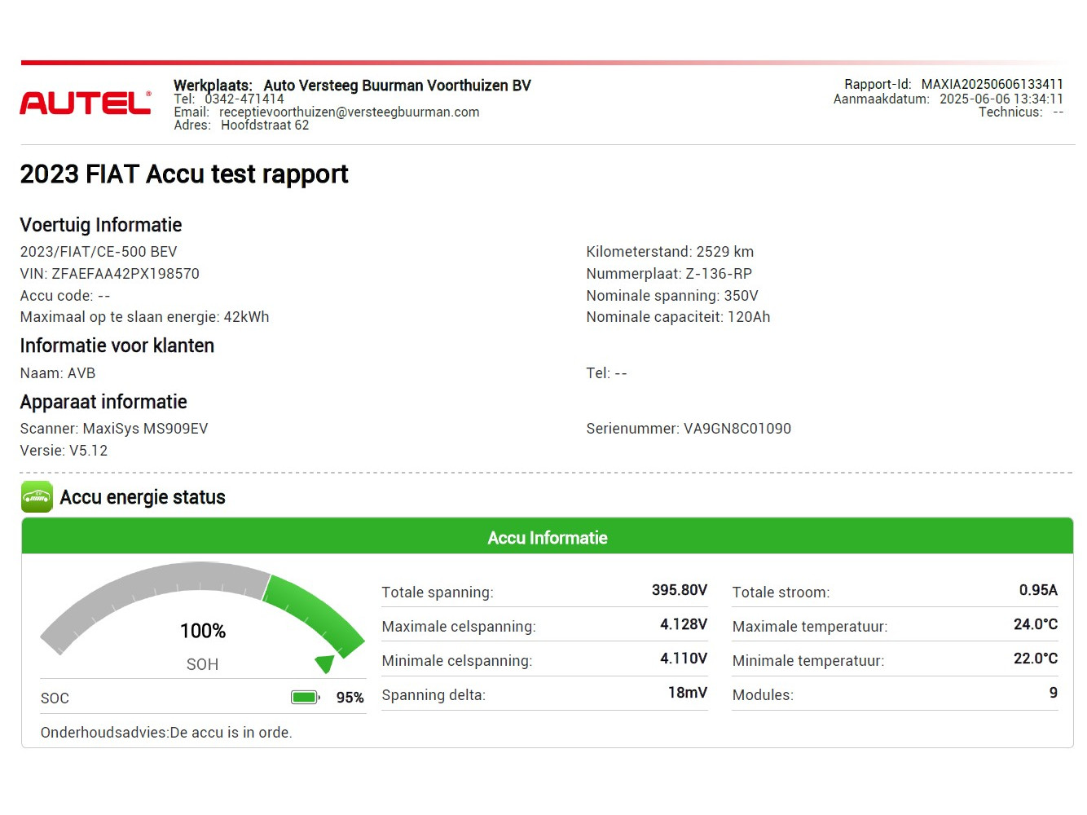1087x815 pixels.
Task: Click the Autel logo
Action: point(85,103)
